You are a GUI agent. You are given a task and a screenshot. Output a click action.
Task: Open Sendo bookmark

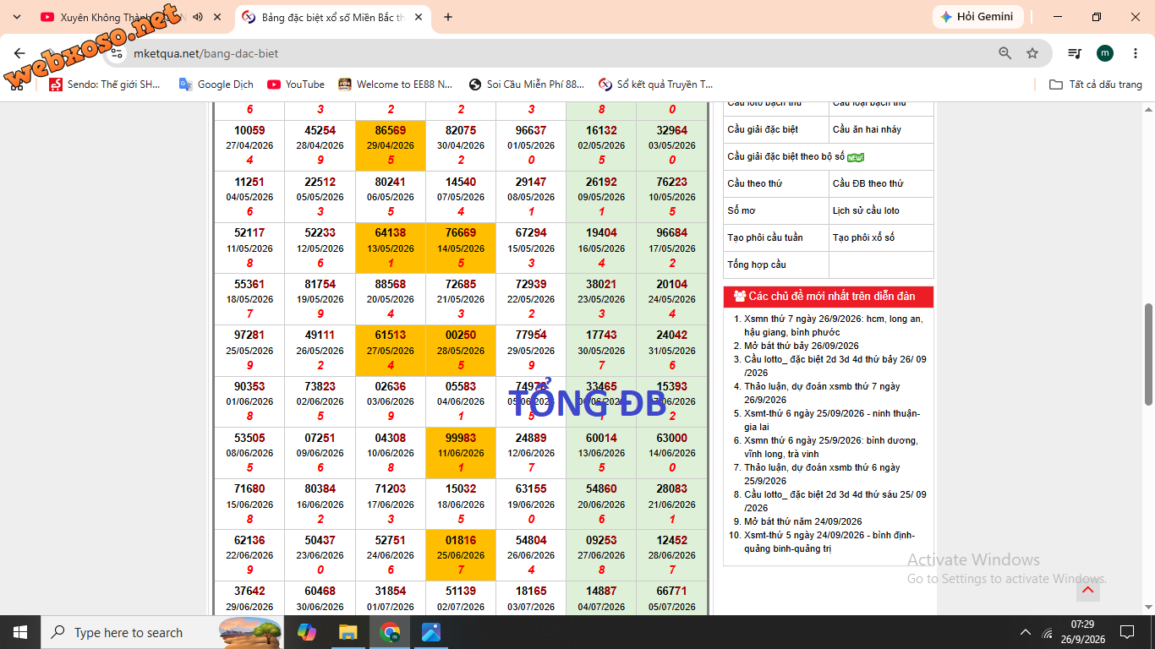105,85
